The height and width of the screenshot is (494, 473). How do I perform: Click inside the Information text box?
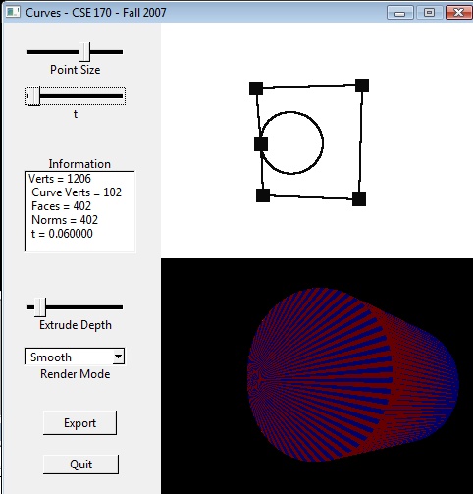(x=79, y=211)
